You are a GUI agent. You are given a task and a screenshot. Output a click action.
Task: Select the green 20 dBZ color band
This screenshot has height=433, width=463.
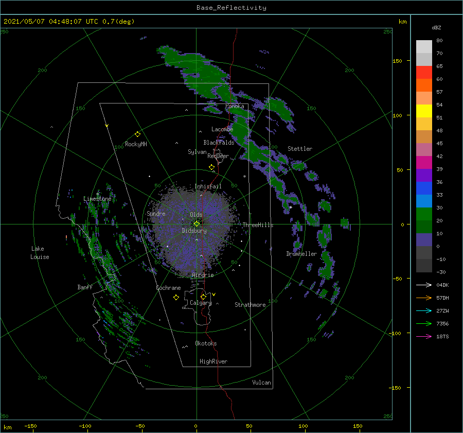pyautogui.click(x=424, y=214)
